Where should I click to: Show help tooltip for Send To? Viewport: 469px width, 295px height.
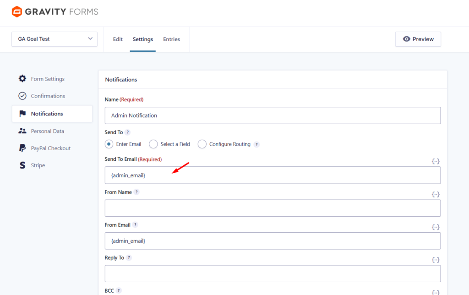tap(128, 132)
